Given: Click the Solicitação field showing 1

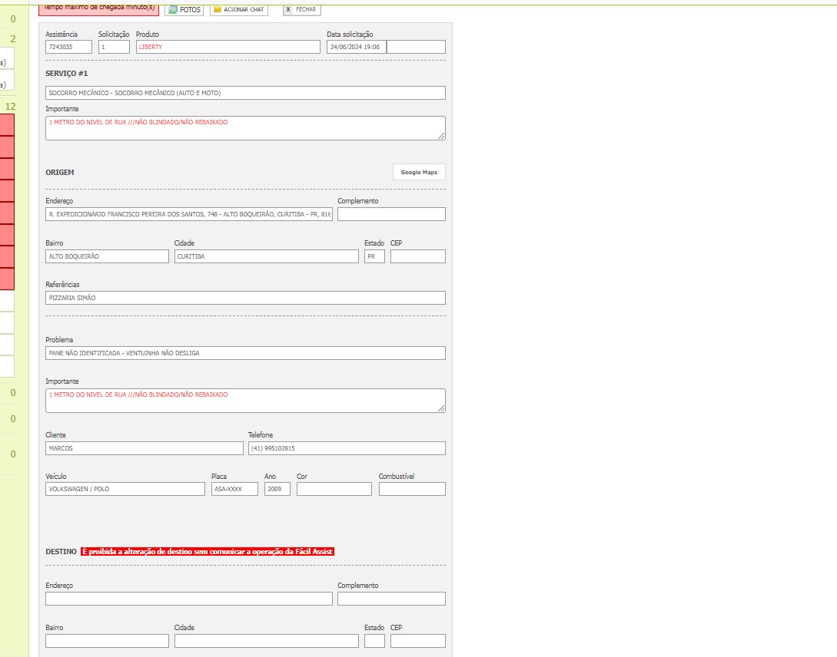Looking at the screenshot, I should coord(114,47).
